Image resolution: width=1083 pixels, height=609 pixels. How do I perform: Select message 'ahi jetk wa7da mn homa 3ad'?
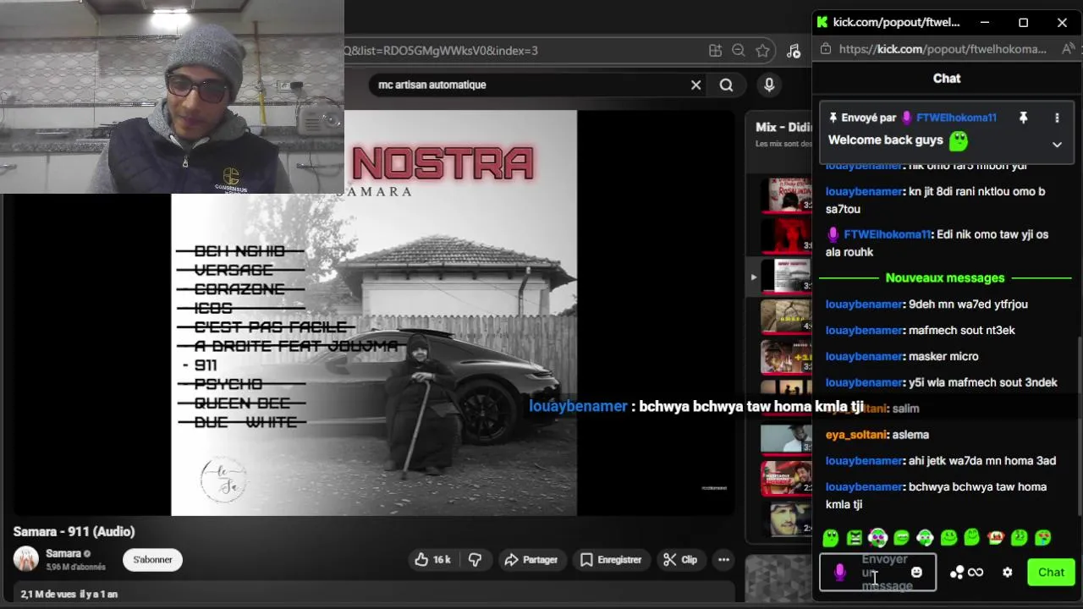tap(981, 461)
